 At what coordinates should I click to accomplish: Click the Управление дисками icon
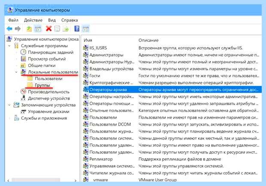[x=23, y=111]
